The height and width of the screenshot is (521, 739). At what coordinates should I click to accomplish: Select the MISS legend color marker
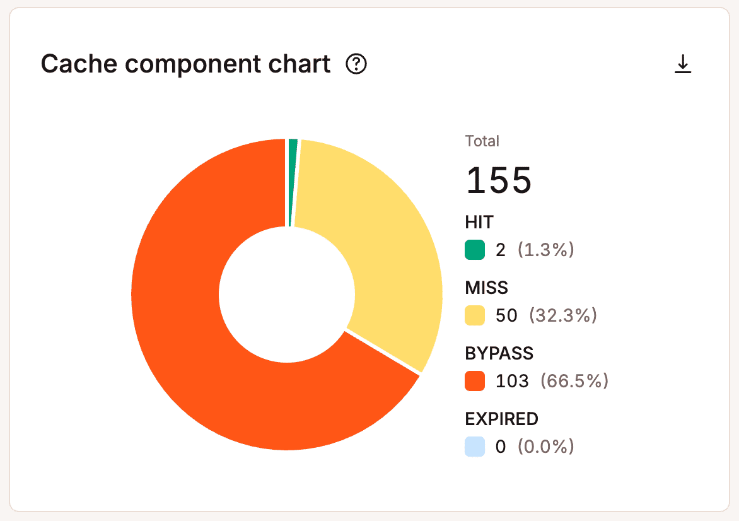tap(474, 315)
